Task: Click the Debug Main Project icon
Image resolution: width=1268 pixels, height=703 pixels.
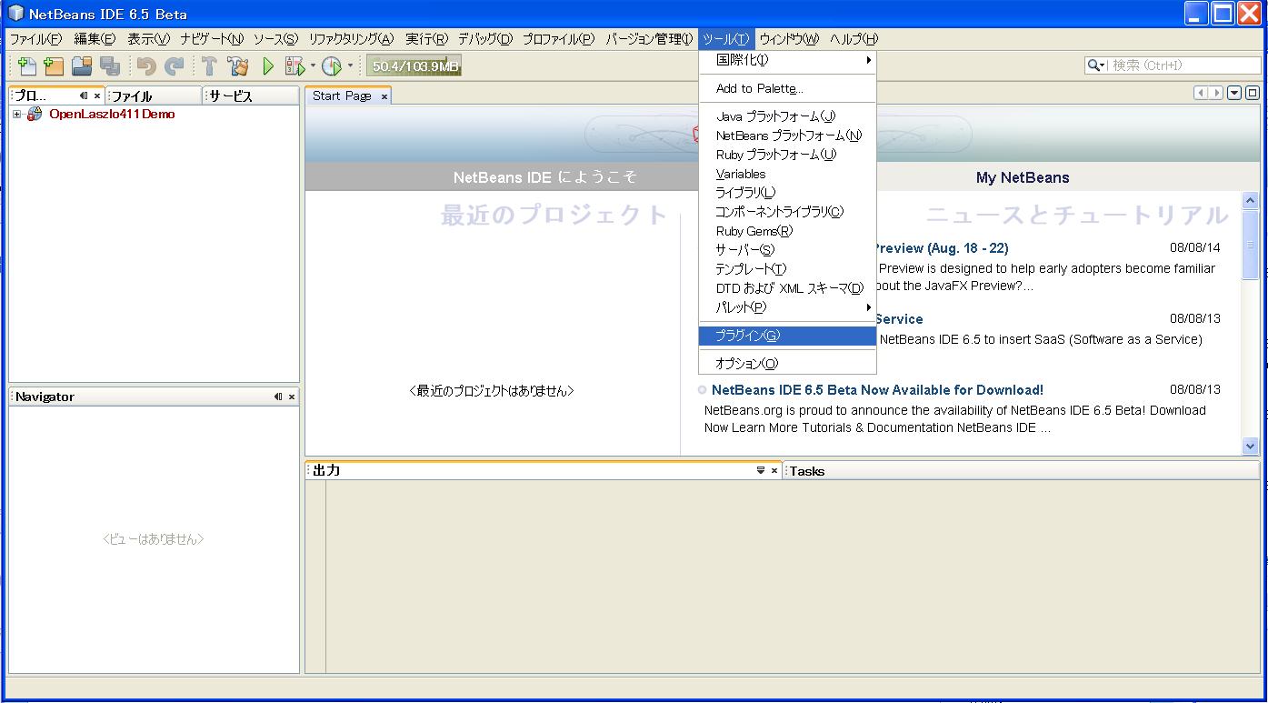Action: [295, 65]
